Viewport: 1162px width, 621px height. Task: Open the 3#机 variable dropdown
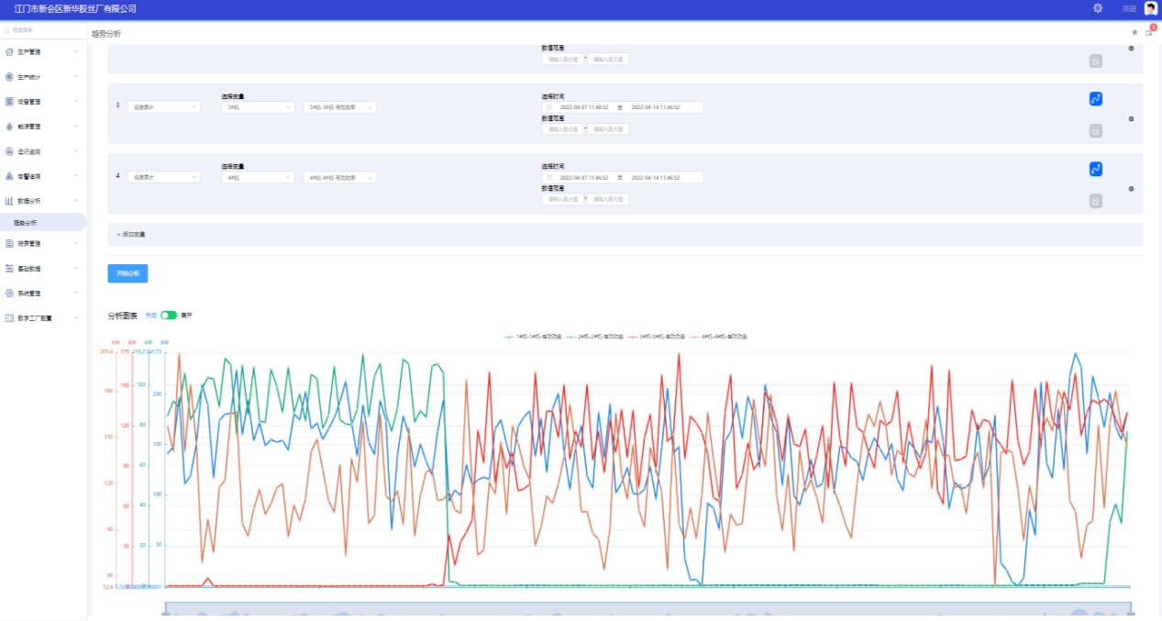click(x=257, y=107)
